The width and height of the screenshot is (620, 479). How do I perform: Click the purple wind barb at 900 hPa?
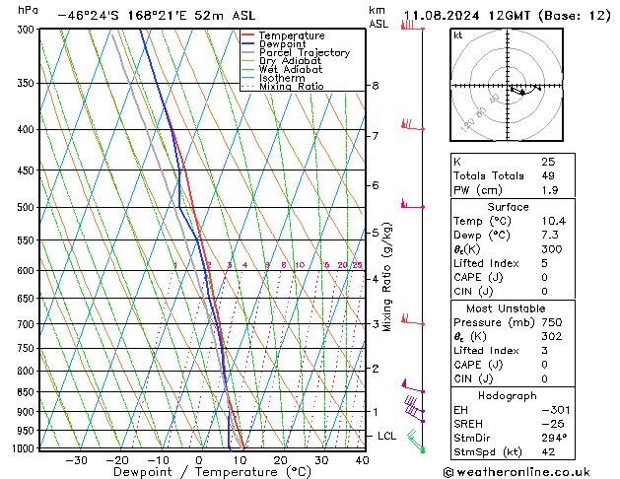pyautogui.click(x=414, y=406)
